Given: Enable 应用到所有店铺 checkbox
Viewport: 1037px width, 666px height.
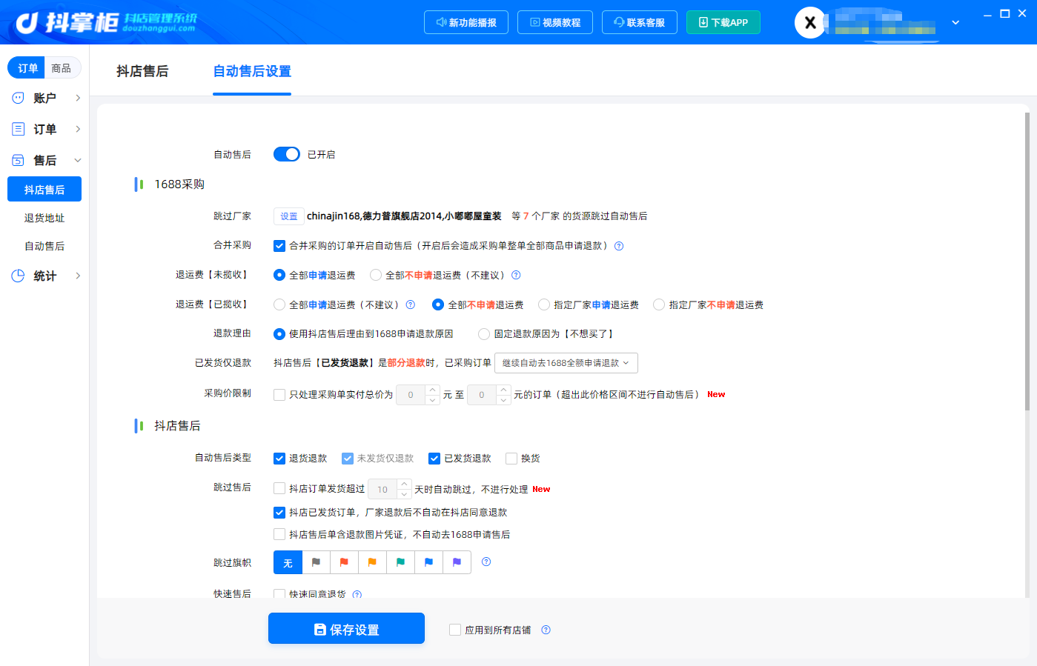Looking at the screenshot, I should click(x=455, y=630).
